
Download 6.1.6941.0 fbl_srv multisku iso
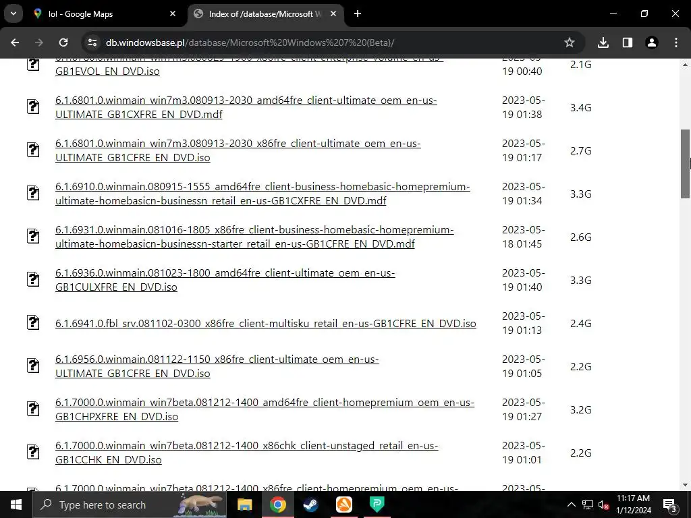266,323
